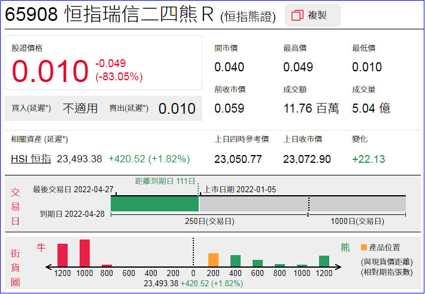
Task: Click the small red bull bar at 800
Action: (107, 265)
